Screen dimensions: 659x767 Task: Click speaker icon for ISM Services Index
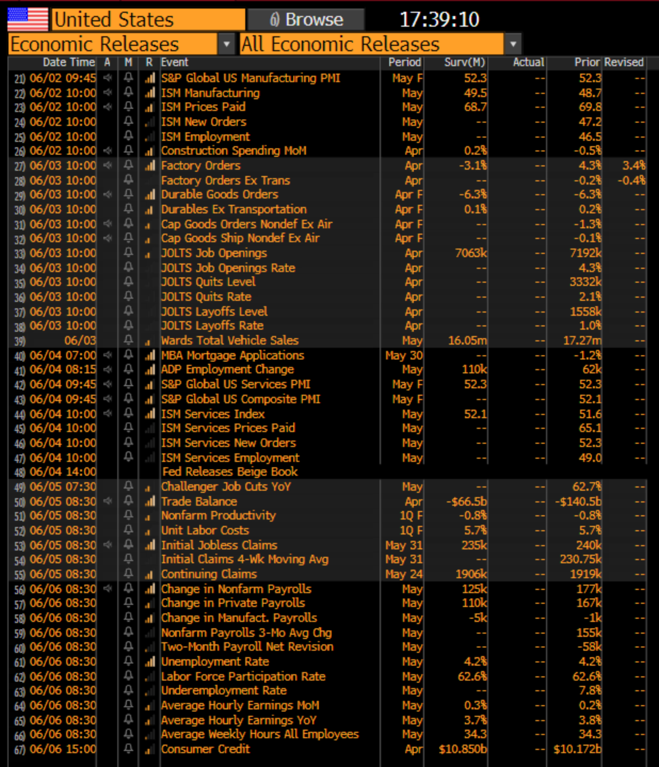108,413
